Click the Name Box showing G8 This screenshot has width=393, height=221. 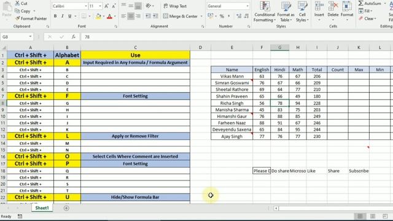click(x=15, y=37)
